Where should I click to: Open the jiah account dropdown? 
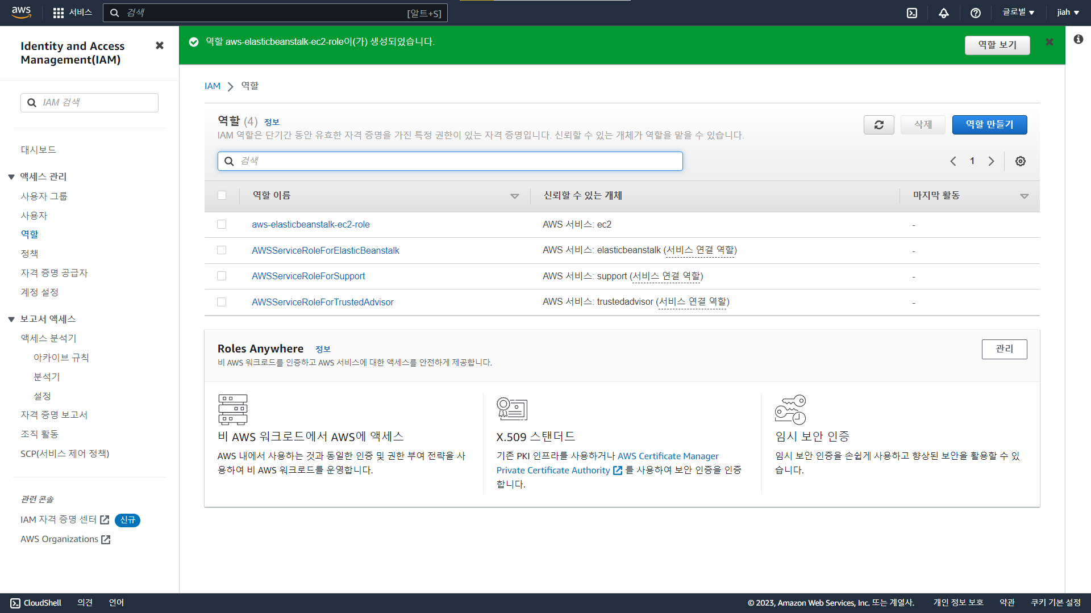1068,12
